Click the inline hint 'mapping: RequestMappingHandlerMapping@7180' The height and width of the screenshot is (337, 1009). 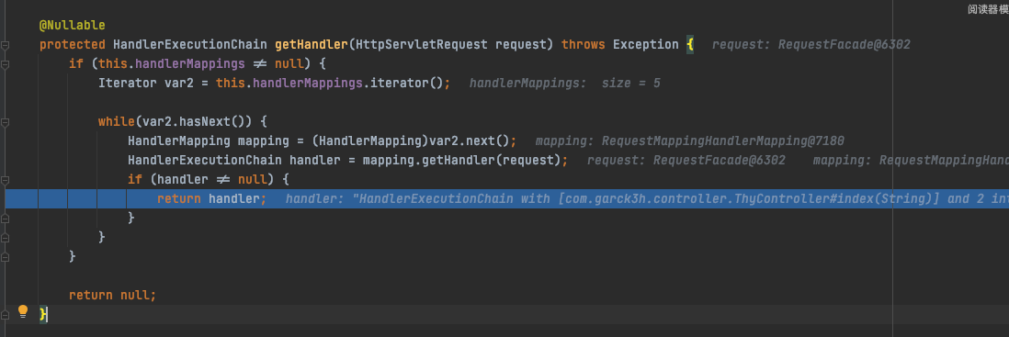(x=690, y=140)
